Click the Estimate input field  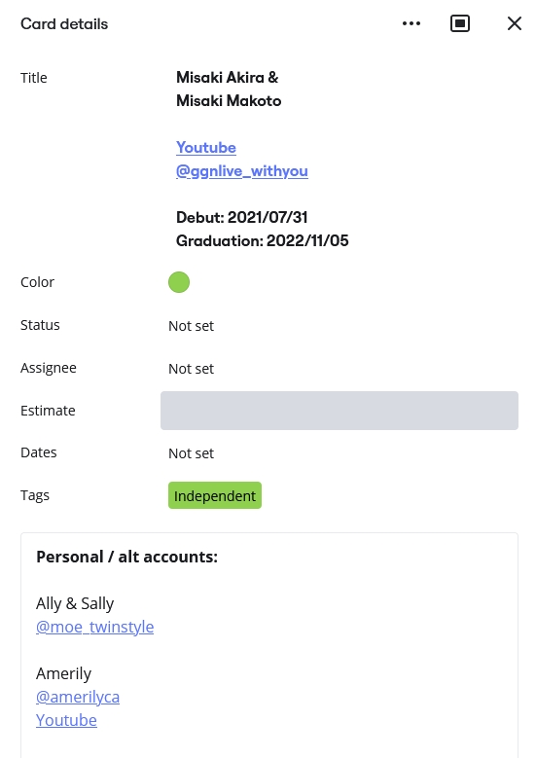339,411
